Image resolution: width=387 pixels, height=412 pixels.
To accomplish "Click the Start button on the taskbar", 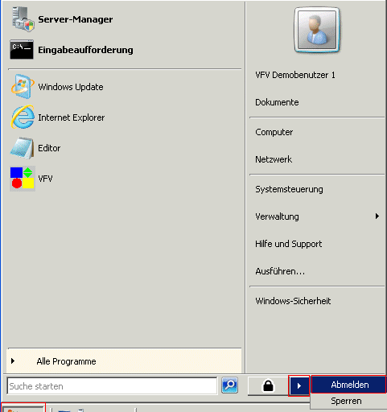I will tap(23, 408).
